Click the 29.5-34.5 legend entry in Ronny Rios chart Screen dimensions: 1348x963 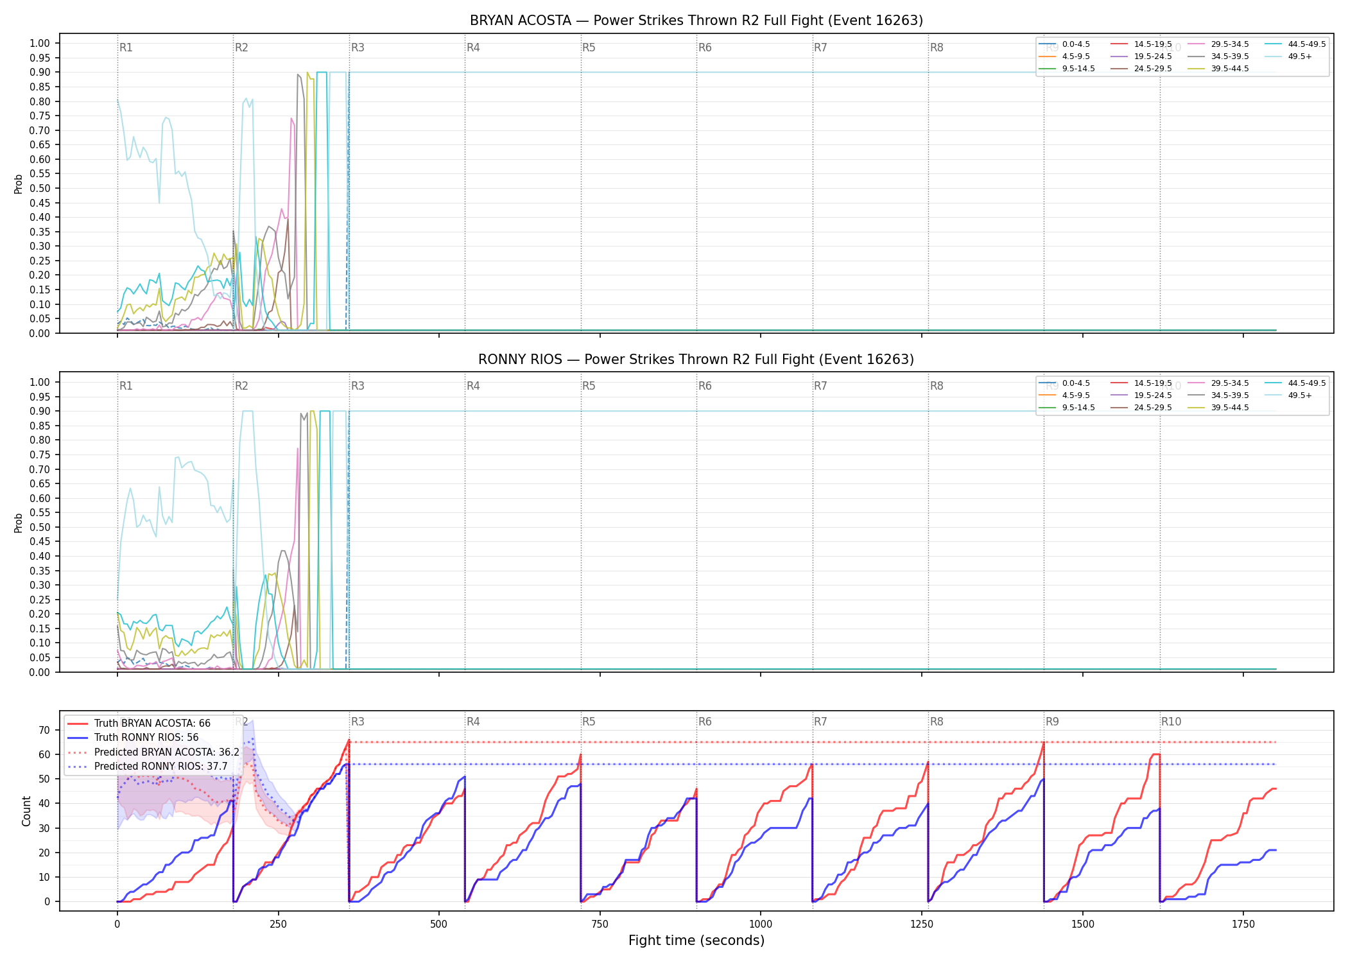pos(1218,383)
